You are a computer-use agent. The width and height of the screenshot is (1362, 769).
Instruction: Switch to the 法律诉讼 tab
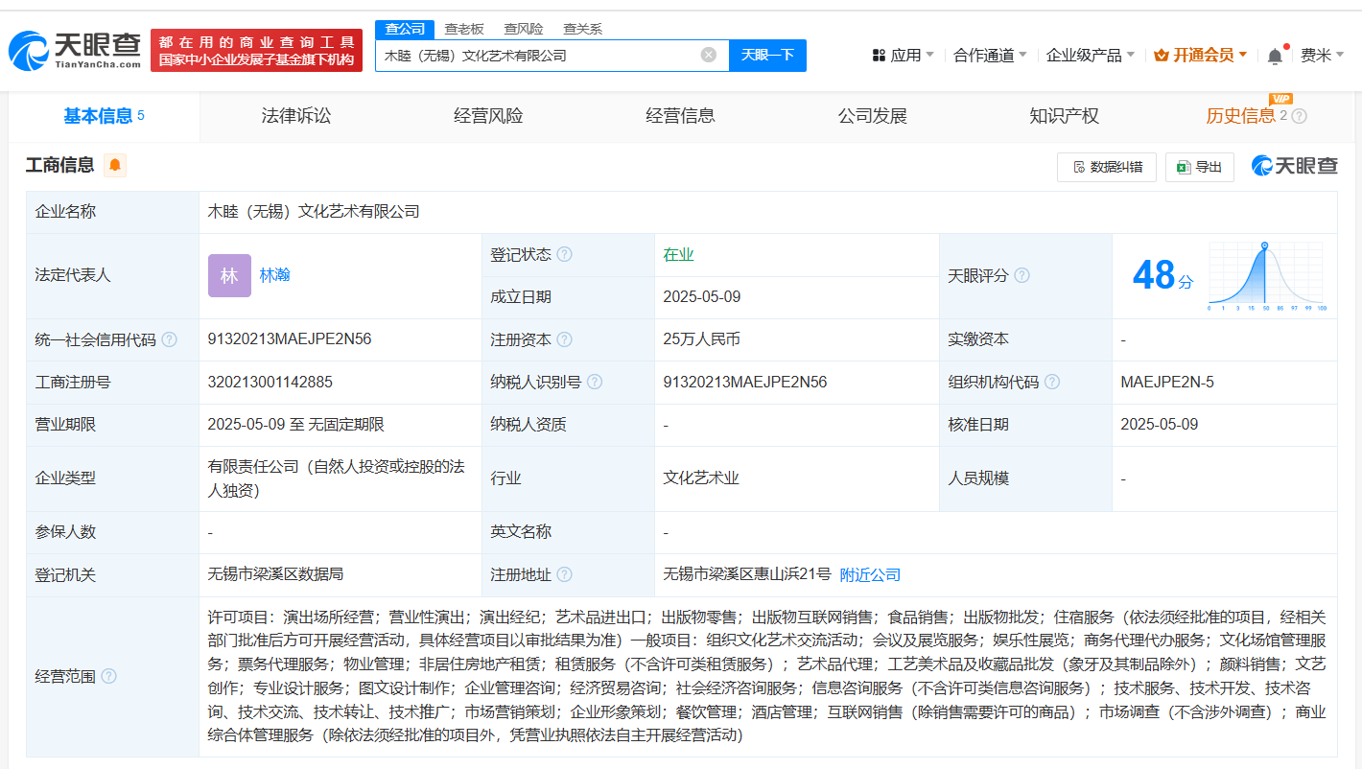296,116
